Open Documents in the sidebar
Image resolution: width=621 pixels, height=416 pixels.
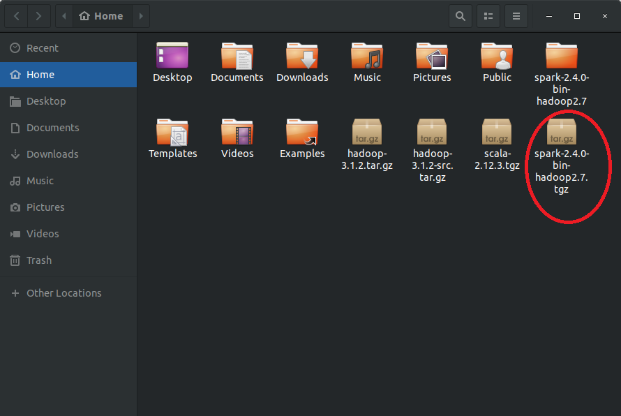click(x=68, y=128)
